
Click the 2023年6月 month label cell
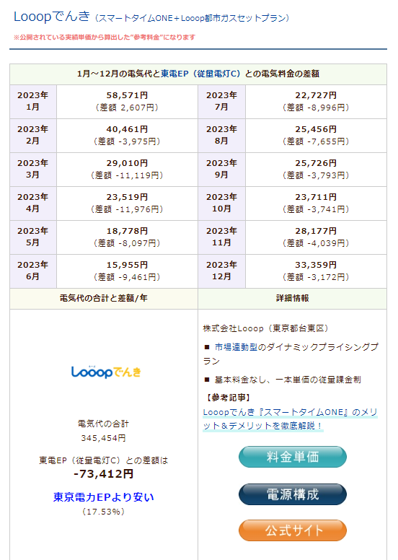(x=33, y=271)
